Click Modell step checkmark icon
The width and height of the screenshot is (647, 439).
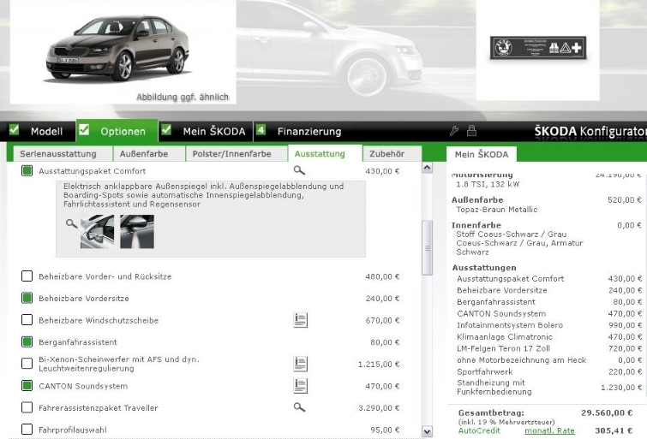pos(14,130)
